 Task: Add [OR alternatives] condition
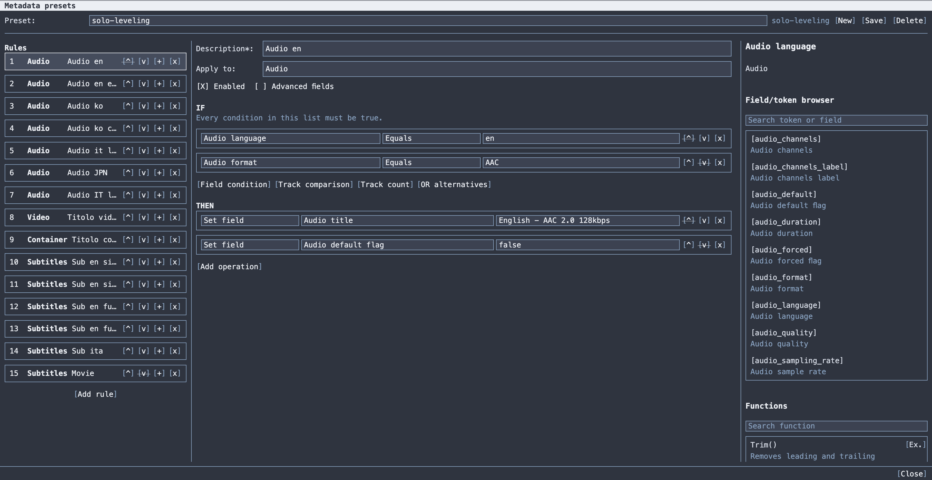(454, 185)
